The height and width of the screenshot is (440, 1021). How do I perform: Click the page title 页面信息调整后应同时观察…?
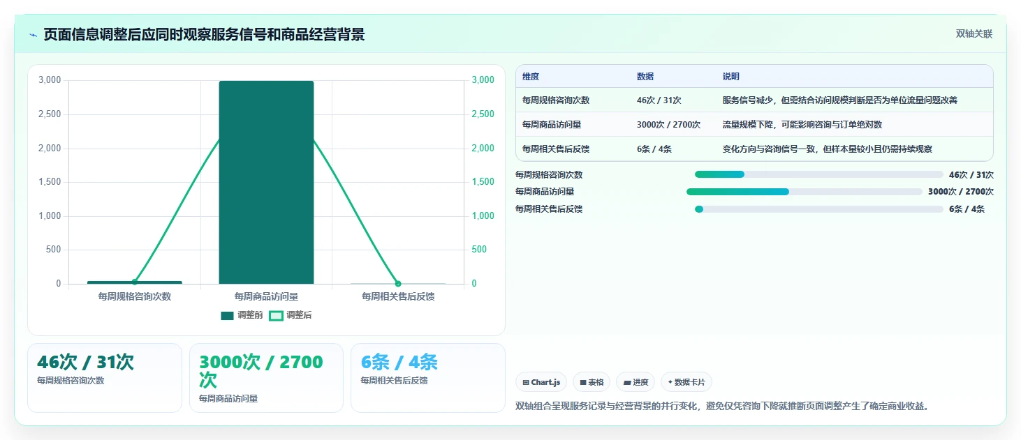(204, 35)
